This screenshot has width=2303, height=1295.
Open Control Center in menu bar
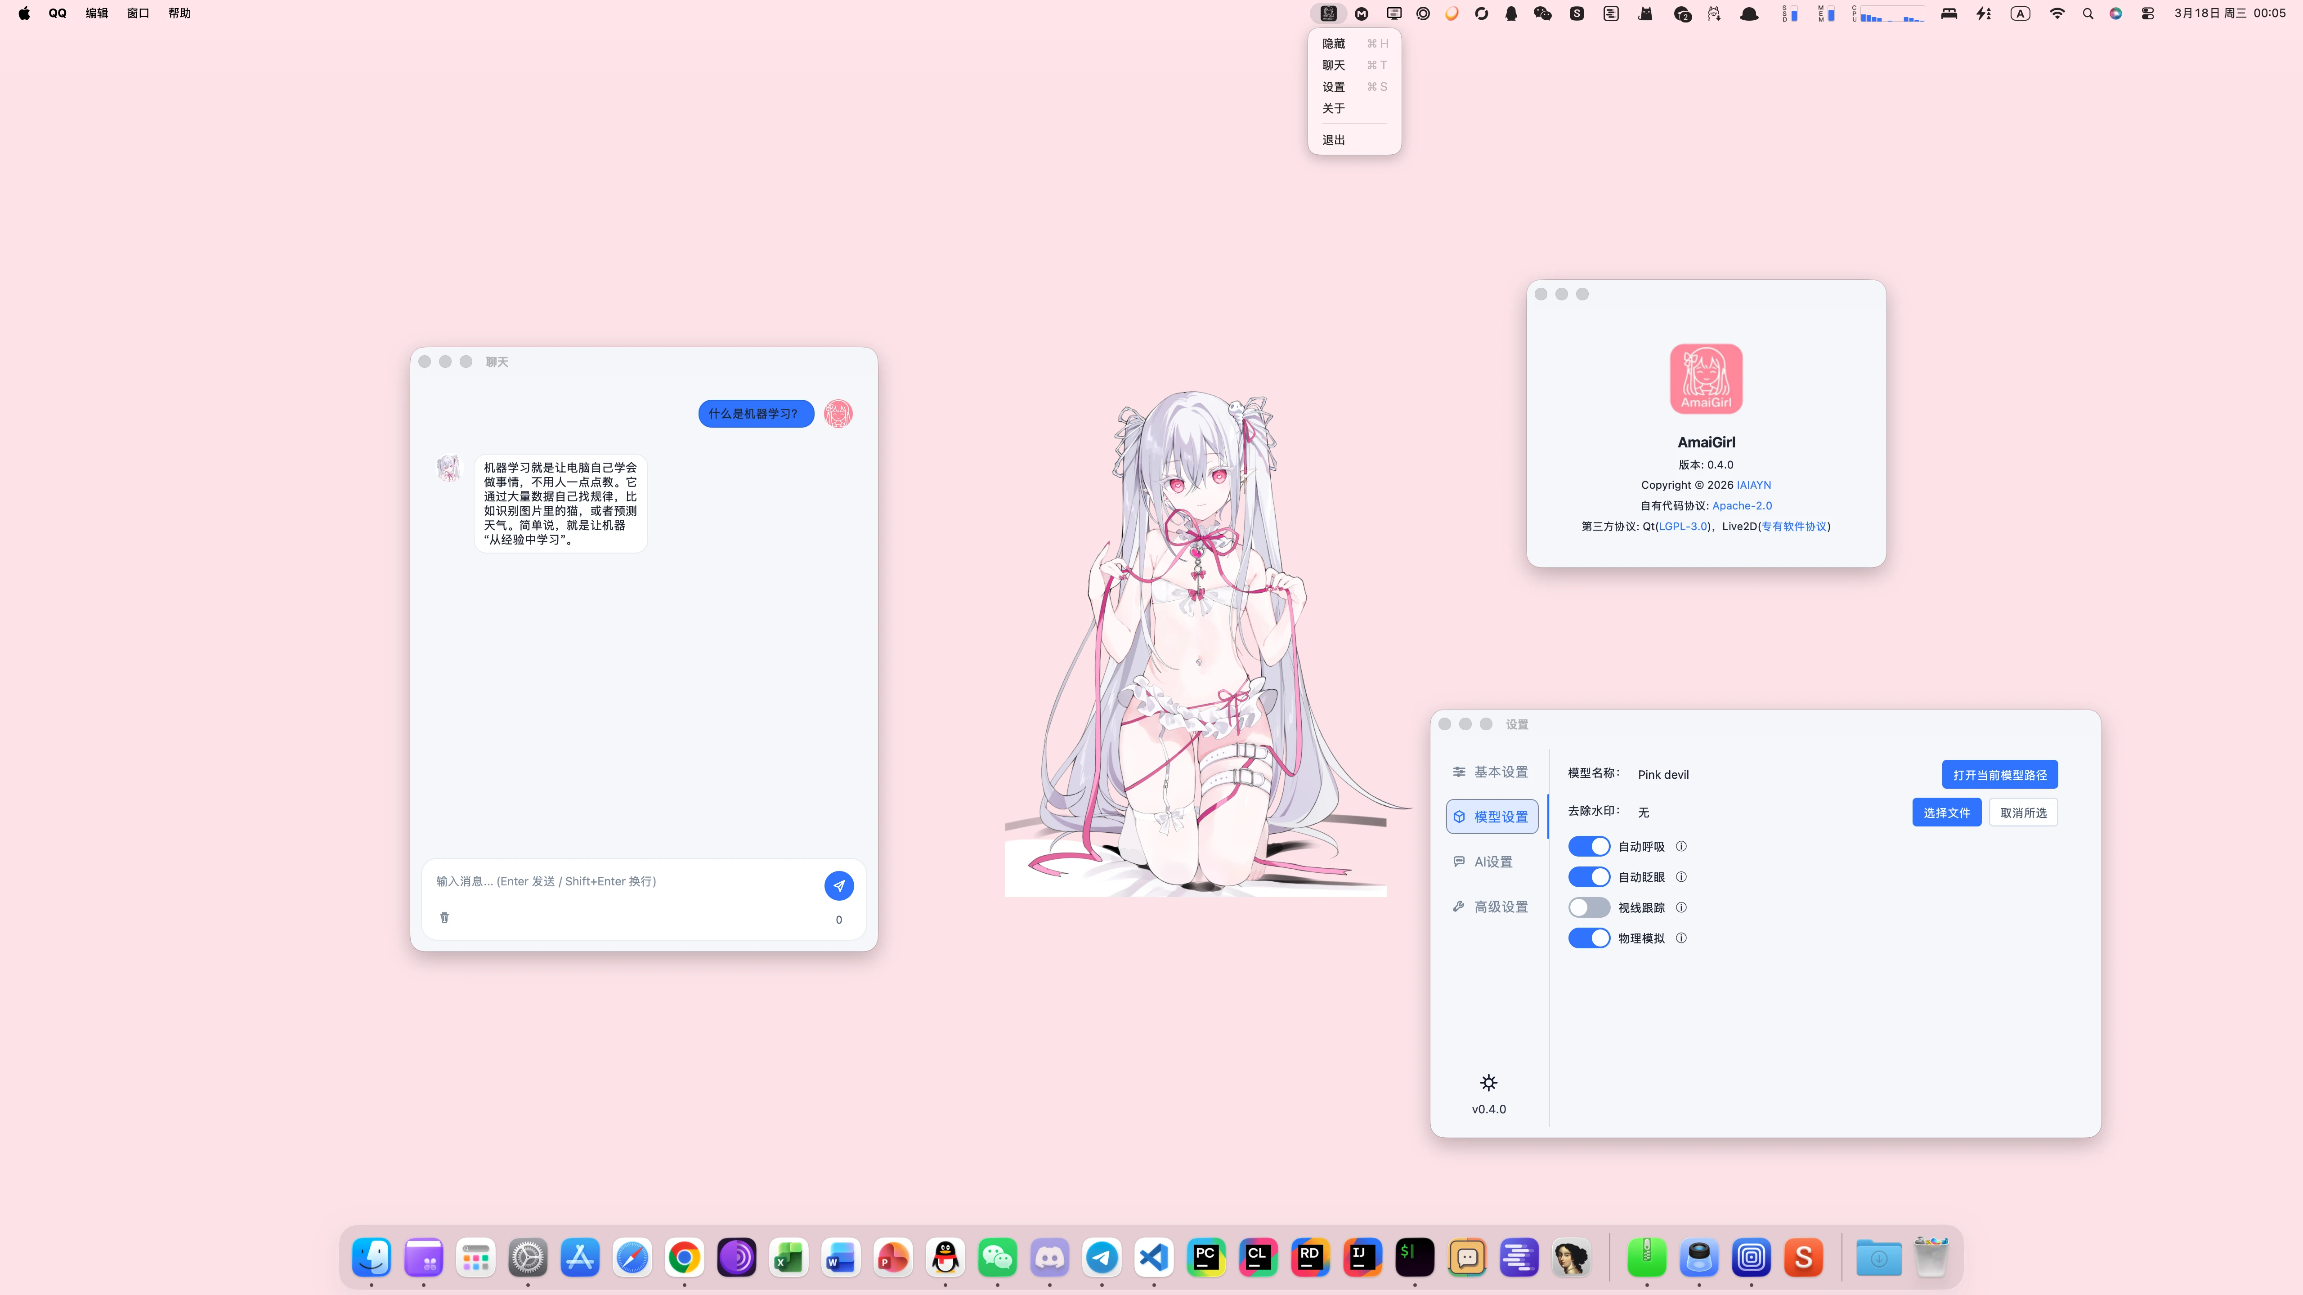2147,13
